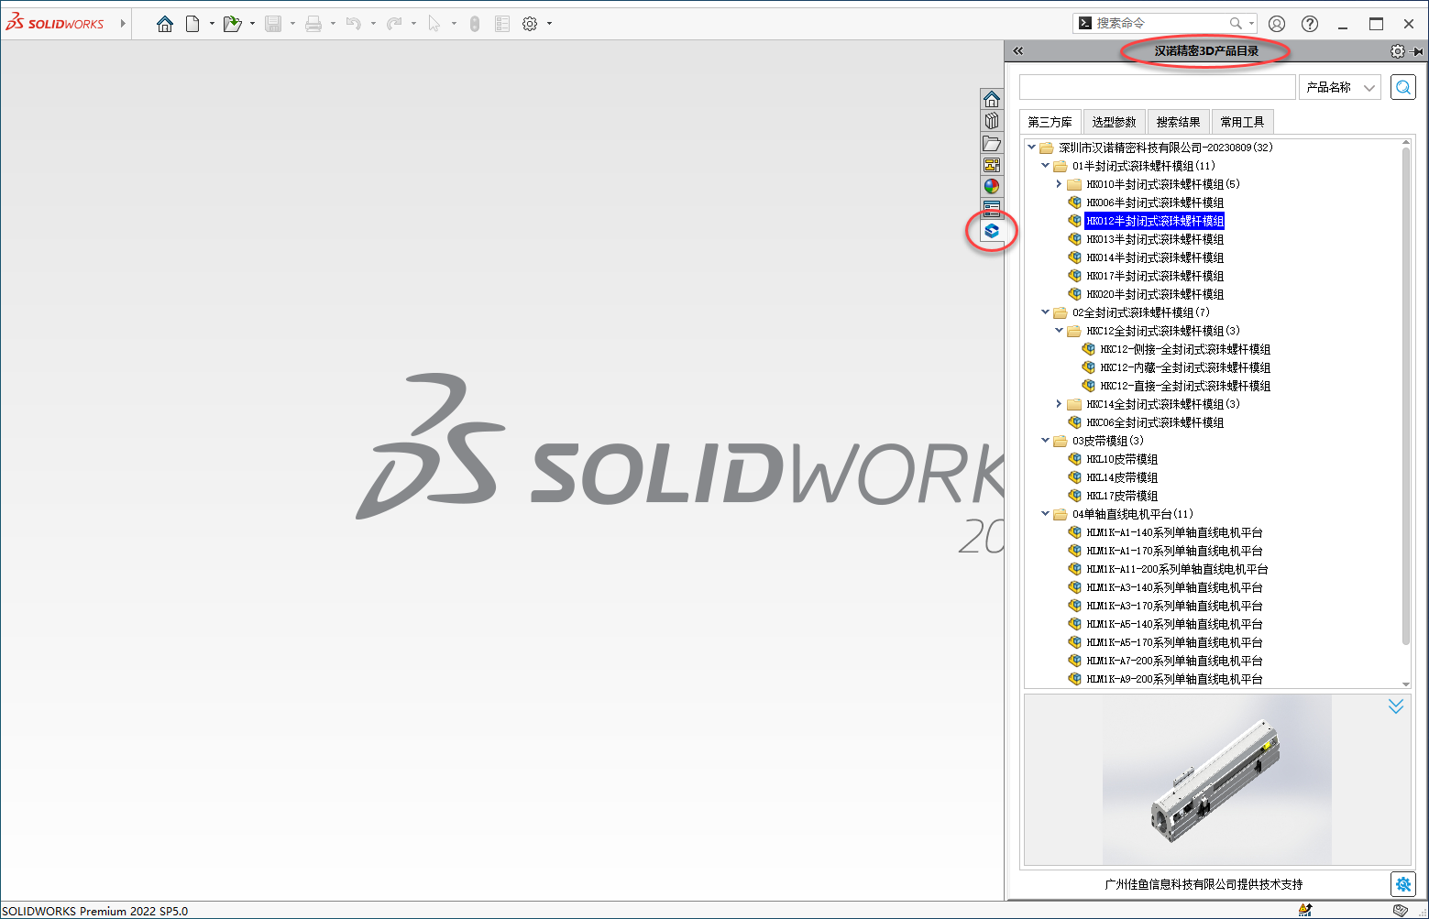The image size is (1429, 919).
Task: Expand the HKC14全封闭式滚珠螺杆模组 folder
Action: point(1059,403)
